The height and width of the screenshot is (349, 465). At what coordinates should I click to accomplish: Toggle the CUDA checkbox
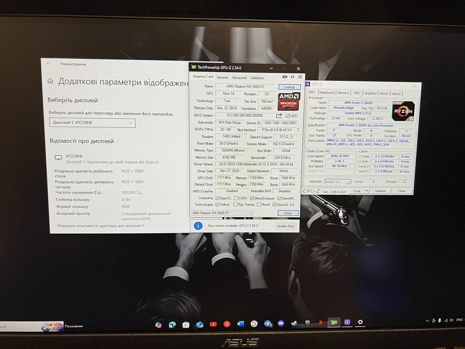click(236, 198)
